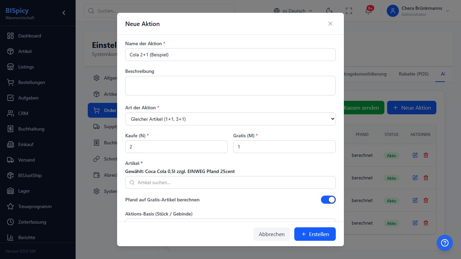Click the STATUS column header
The image size is (461, 259).
click(391, 134)
